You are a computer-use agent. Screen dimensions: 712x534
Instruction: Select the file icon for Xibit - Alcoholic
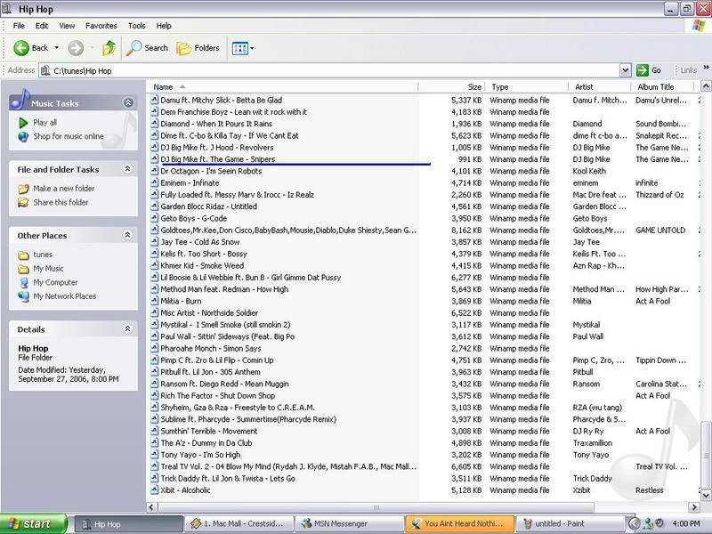point(154,490)
